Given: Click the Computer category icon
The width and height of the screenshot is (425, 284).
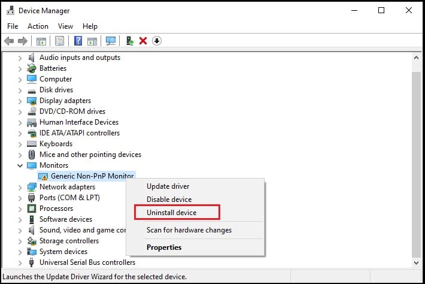Looking at the screenshot, I should (x=32, y=79).
